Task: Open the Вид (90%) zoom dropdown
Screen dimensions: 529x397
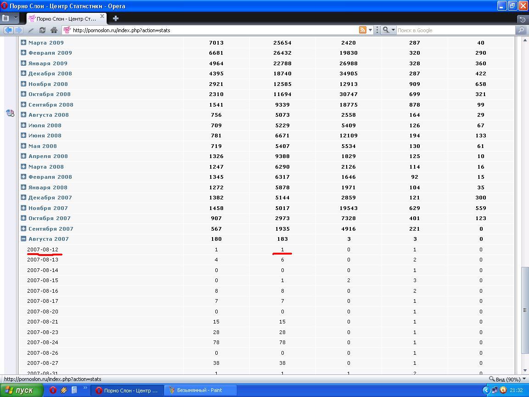Action: (x=508, y=379)
